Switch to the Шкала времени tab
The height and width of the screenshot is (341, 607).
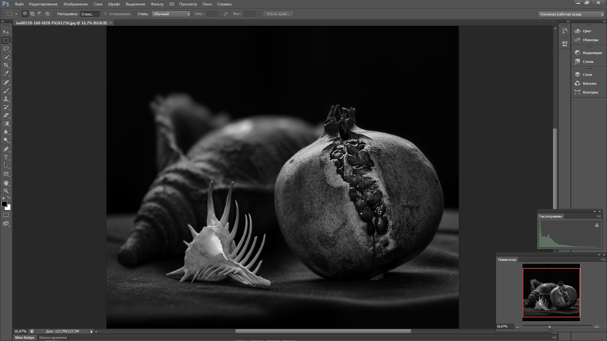coord(53,338)
